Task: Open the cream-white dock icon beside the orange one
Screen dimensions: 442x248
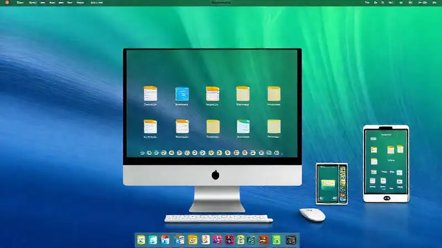Action: pos(206,240)
